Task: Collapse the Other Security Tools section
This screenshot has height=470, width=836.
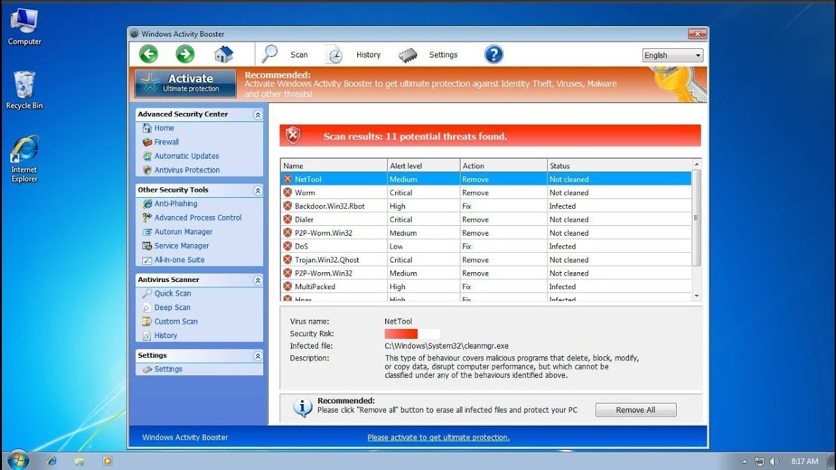Action: (258, 191)
